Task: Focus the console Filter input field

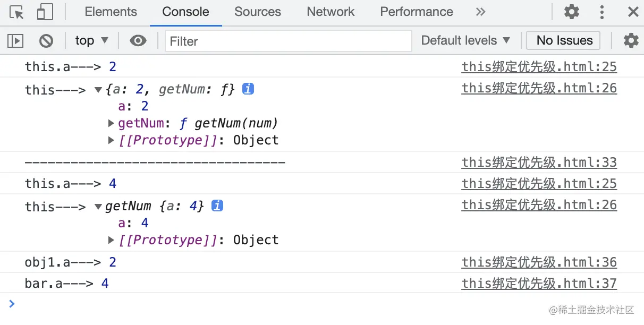Action: [x=288, y=41]
